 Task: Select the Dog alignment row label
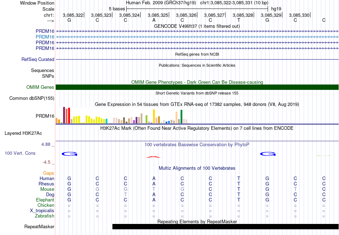[50, 195]
